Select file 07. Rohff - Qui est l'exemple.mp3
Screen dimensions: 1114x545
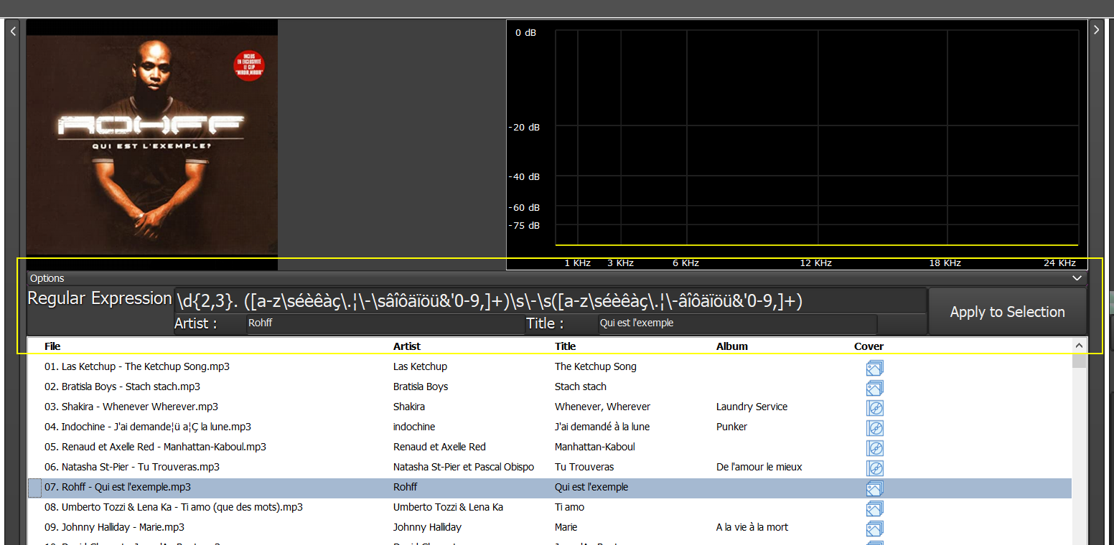(x=118, y=487)
